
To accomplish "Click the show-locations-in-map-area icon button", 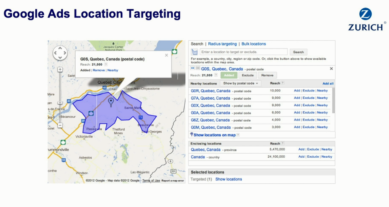I will [194, 52].
